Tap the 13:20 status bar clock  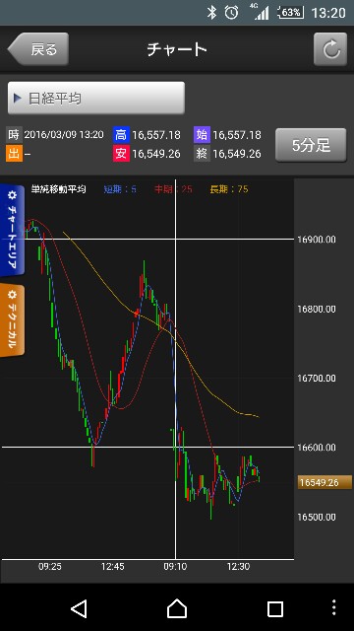pos(328,13)
